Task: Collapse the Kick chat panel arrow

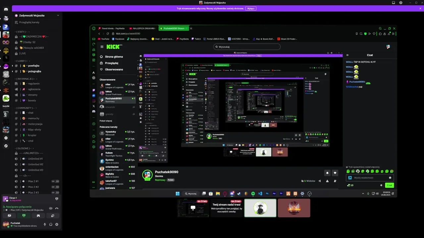Action: tap(347, 55)
